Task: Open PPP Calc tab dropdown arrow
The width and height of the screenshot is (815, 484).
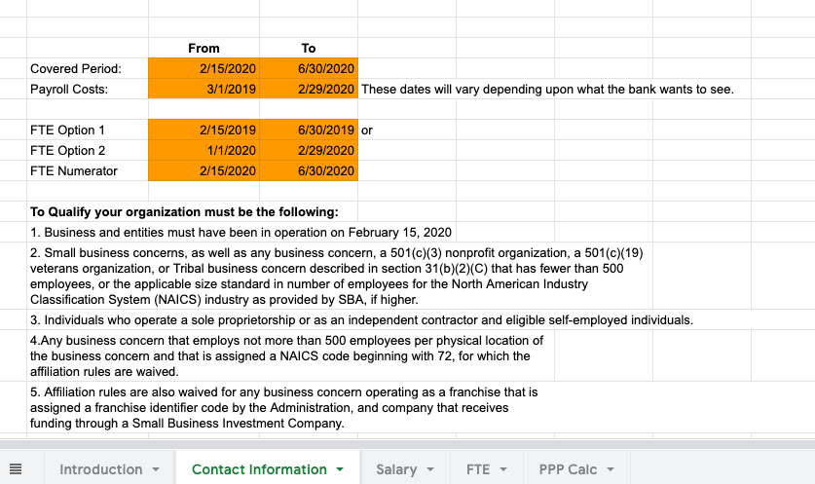Action: (x=611, y=469)
